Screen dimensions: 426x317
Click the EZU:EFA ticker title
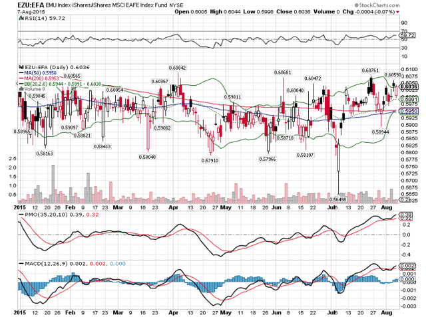[x=31, y=5]
